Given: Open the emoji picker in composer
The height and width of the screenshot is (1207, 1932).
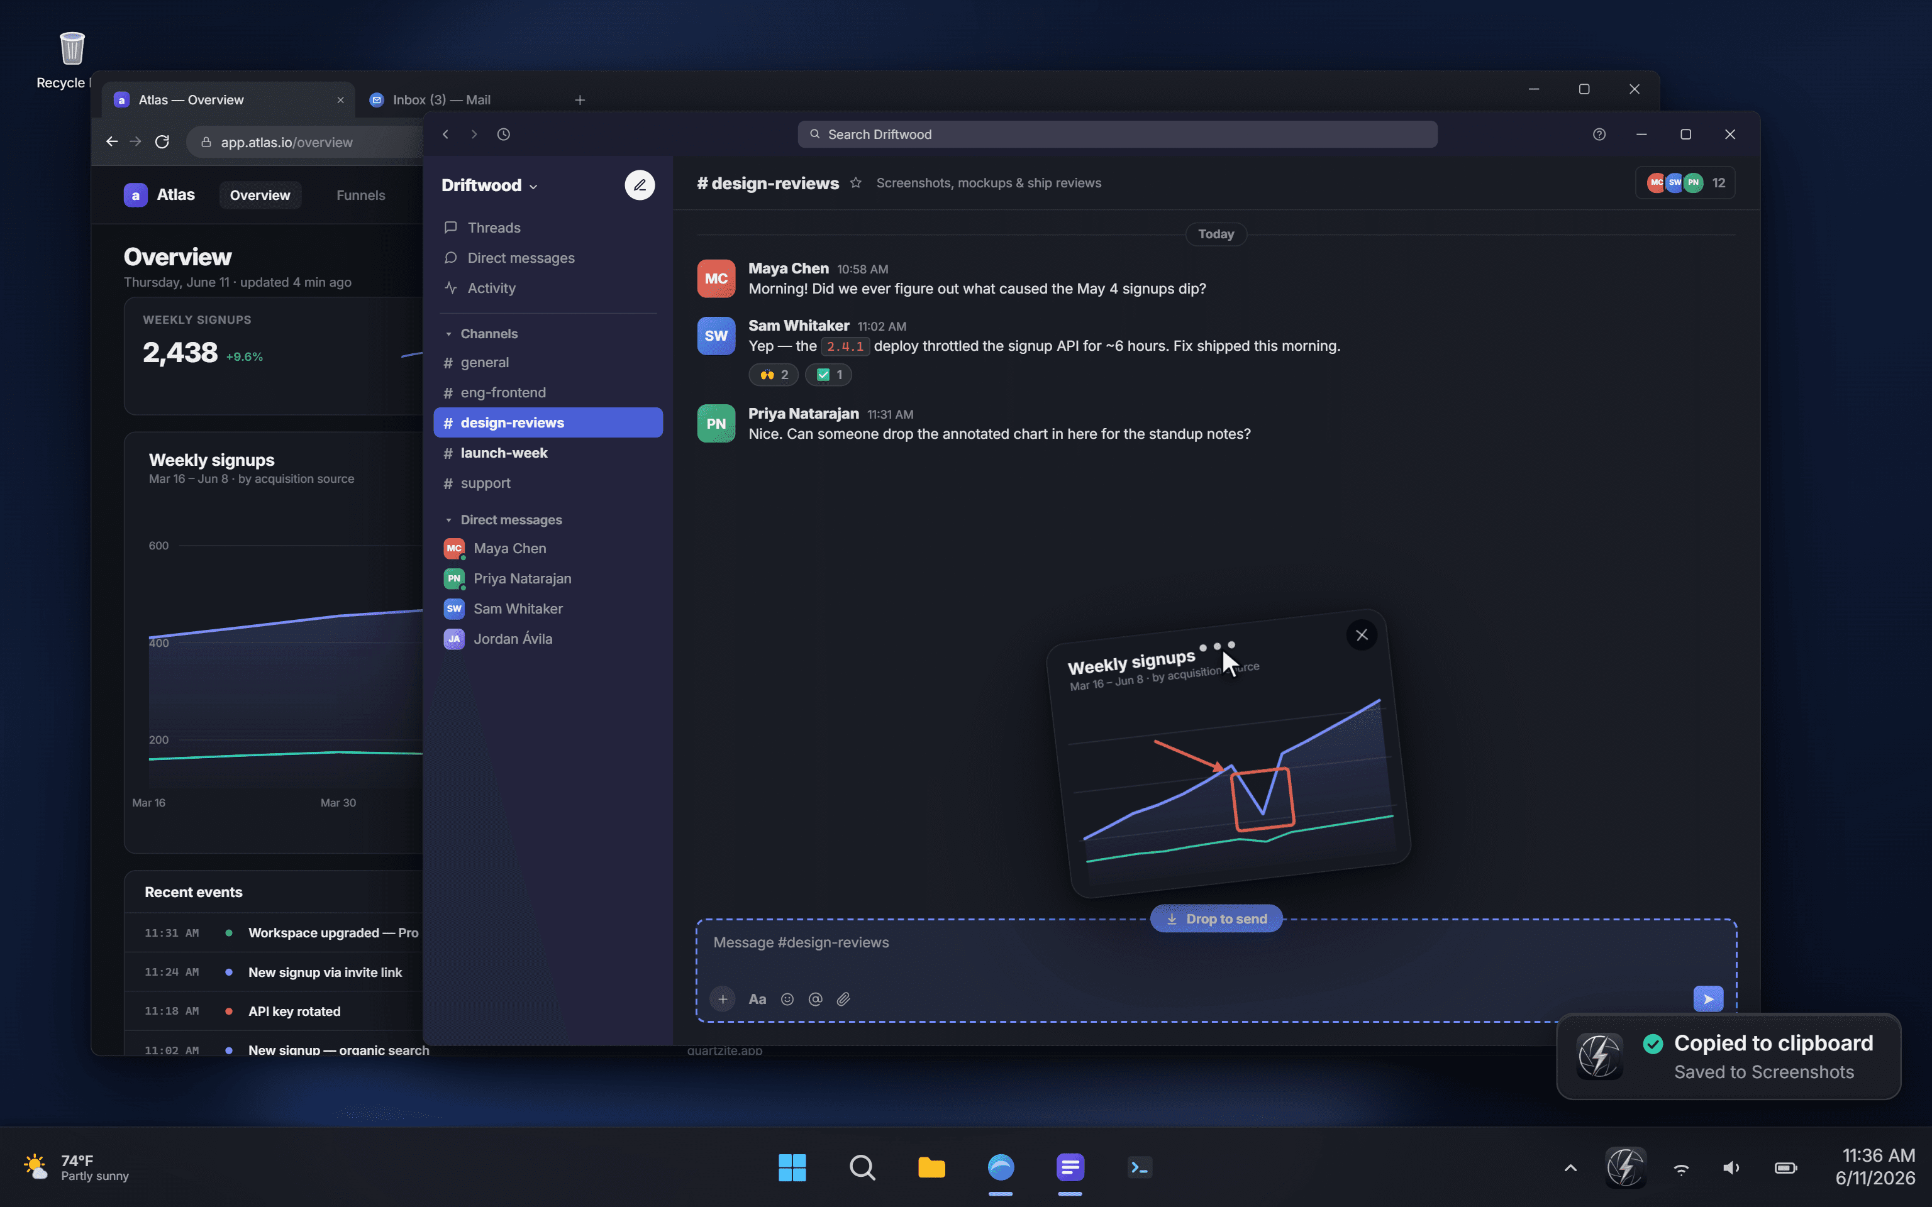Looking at the screenshot, I should (x=787, y=999).
